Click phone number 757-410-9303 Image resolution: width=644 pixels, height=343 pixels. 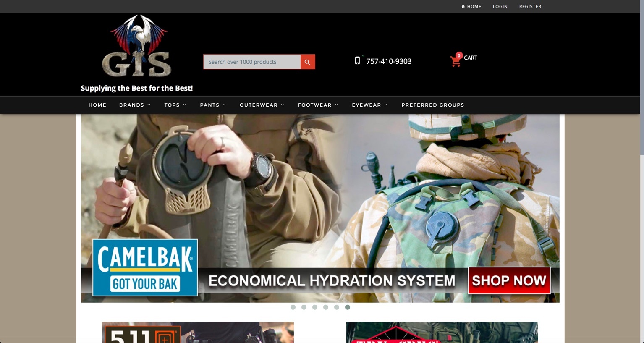389,61
